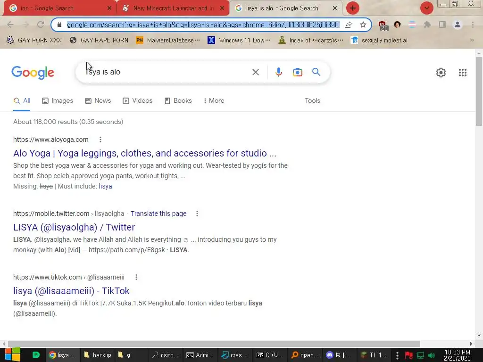Open the backup folder in taskbar
The height and width of the screenshot is (362, 483).
97,355
